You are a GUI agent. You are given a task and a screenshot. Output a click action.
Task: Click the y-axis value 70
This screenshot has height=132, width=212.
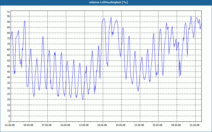click(x=8, y=44)
